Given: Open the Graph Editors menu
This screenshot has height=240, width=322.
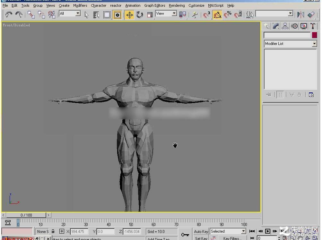Looking at the screenshot, I should (155, 5).
